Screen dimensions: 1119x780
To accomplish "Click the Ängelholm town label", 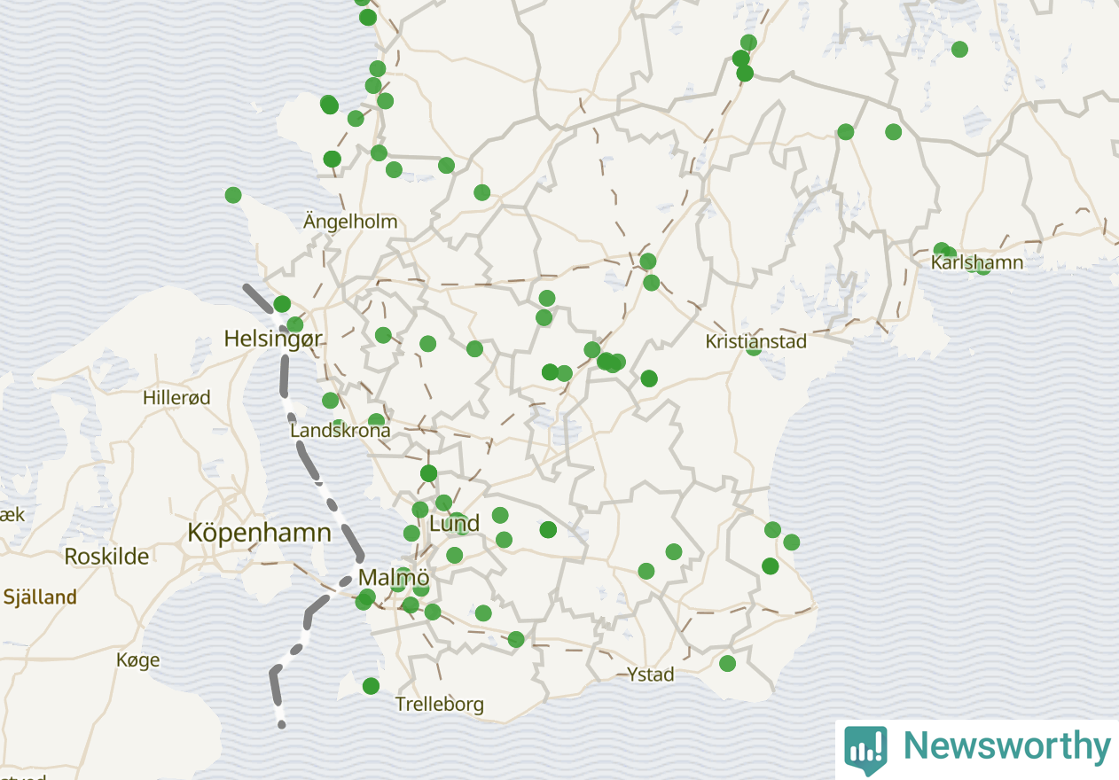I will 350,221.
